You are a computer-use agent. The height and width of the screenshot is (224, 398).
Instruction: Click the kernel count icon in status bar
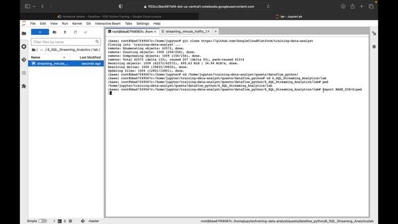(70, 222)
